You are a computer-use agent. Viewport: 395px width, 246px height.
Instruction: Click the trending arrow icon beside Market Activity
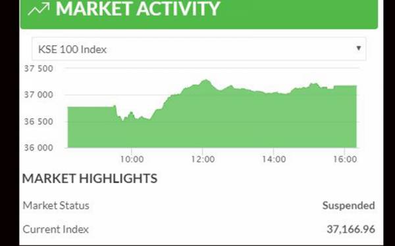click(x=39, y=9)
